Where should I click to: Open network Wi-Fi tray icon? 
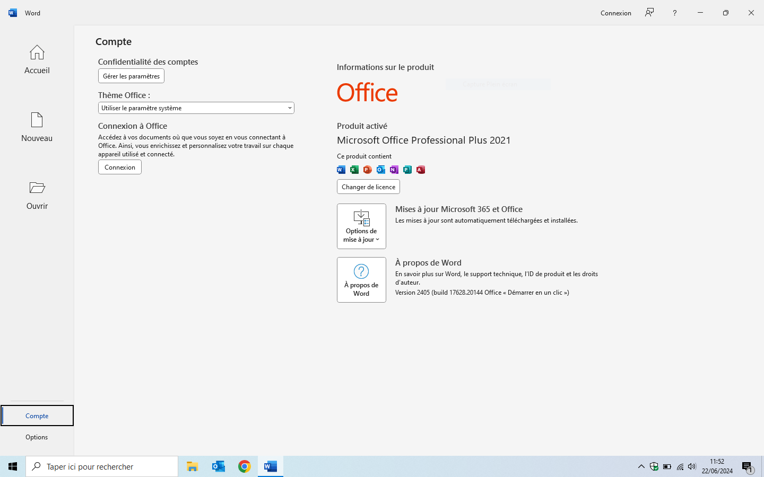tap(680, 466)
